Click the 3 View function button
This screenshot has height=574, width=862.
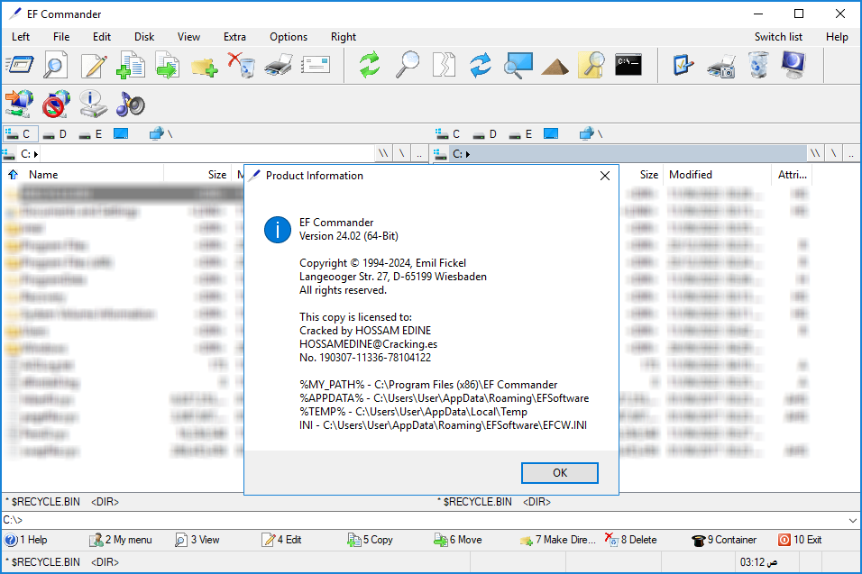(197, 540)
